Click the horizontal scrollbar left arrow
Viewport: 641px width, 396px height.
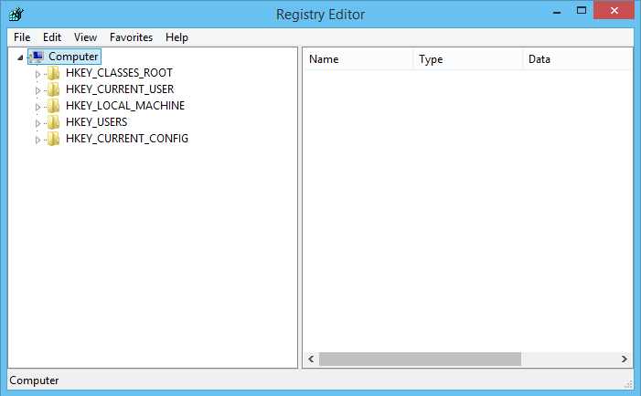tap(311, 359)
